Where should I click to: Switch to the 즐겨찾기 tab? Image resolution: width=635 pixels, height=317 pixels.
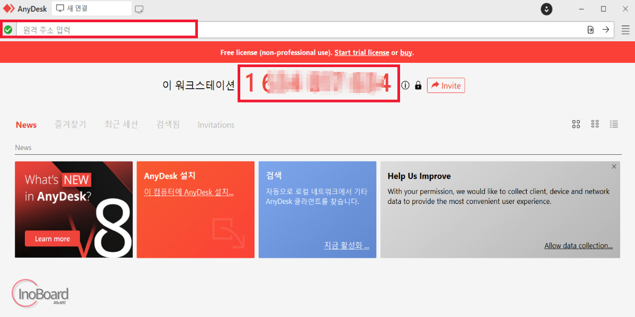[x=70, y=125]
